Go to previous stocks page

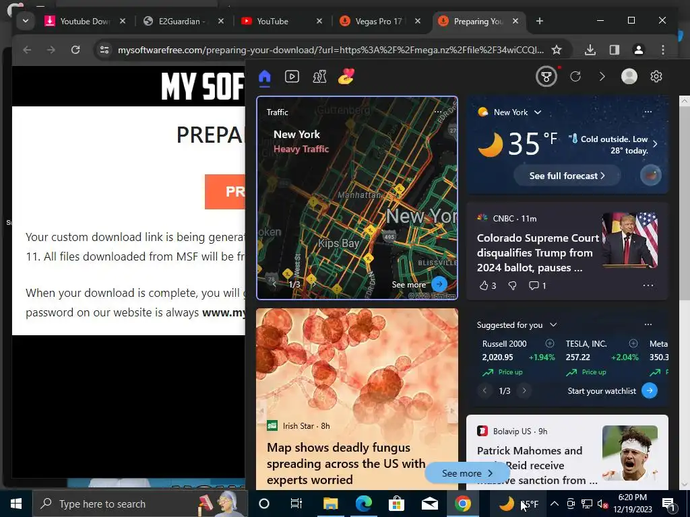[x=485, y=390]
